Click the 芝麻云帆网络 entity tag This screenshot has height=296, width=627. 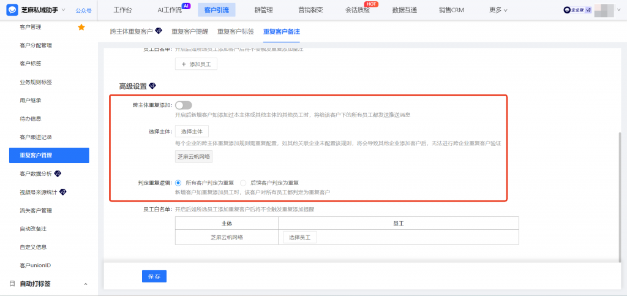(x=194, y=157)
